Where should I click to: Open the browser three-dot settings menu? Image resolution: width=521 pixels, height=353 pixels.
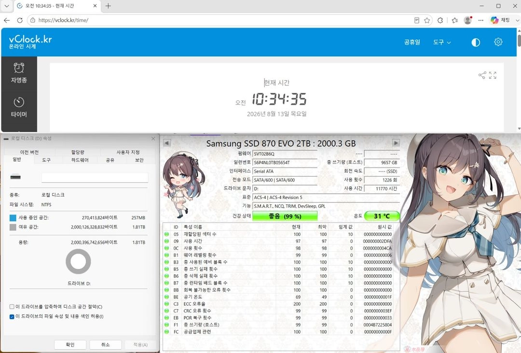481,20
